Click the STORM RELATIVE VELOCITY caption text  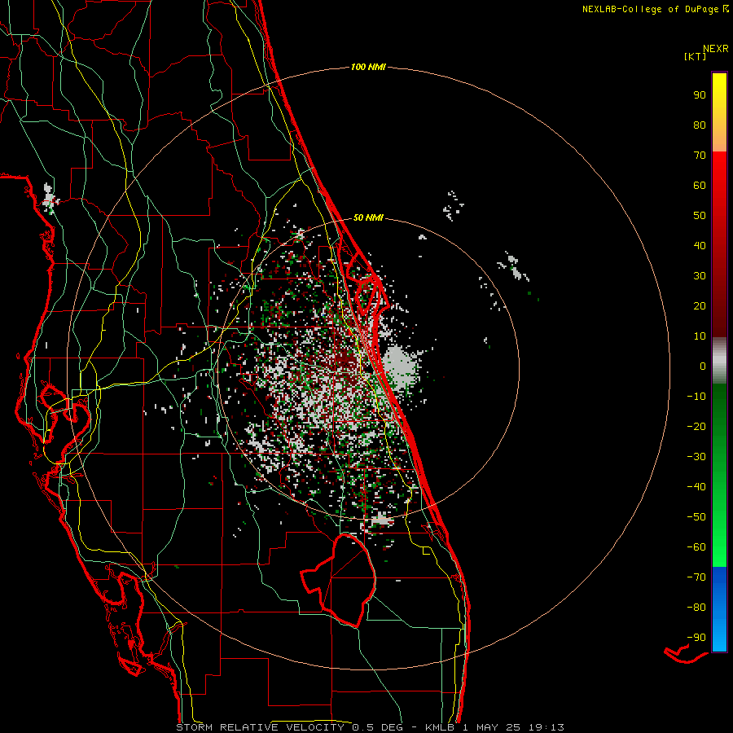(x=370, y=727)
